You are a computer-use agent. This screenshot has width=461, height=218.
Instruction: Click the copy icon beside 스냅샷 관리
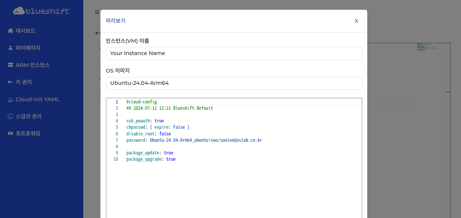tap(10, 116)
